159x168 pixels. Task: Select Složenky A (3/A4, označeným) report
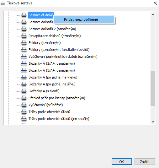[x=51, y=70]
